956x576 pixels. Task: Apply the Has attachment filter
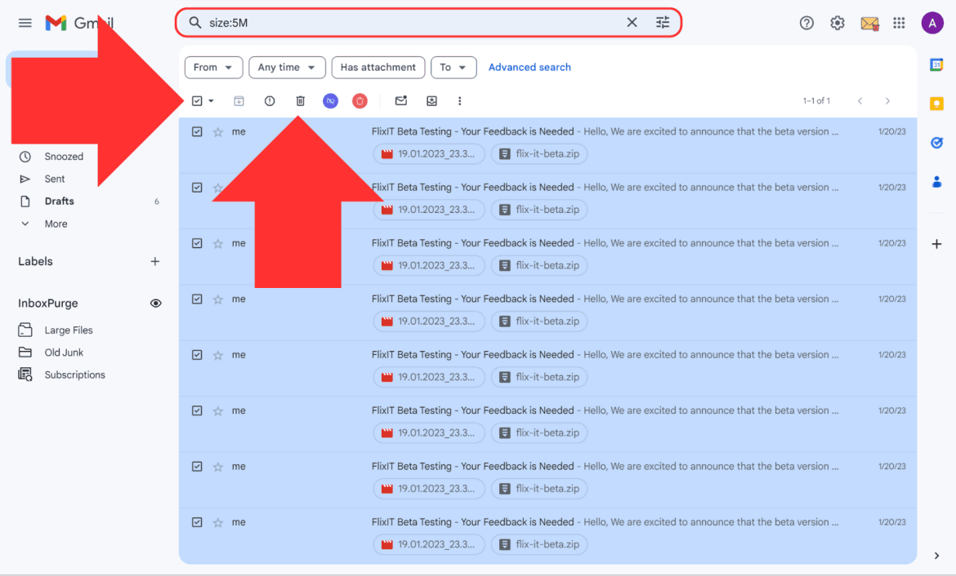[x=377, y=67]
